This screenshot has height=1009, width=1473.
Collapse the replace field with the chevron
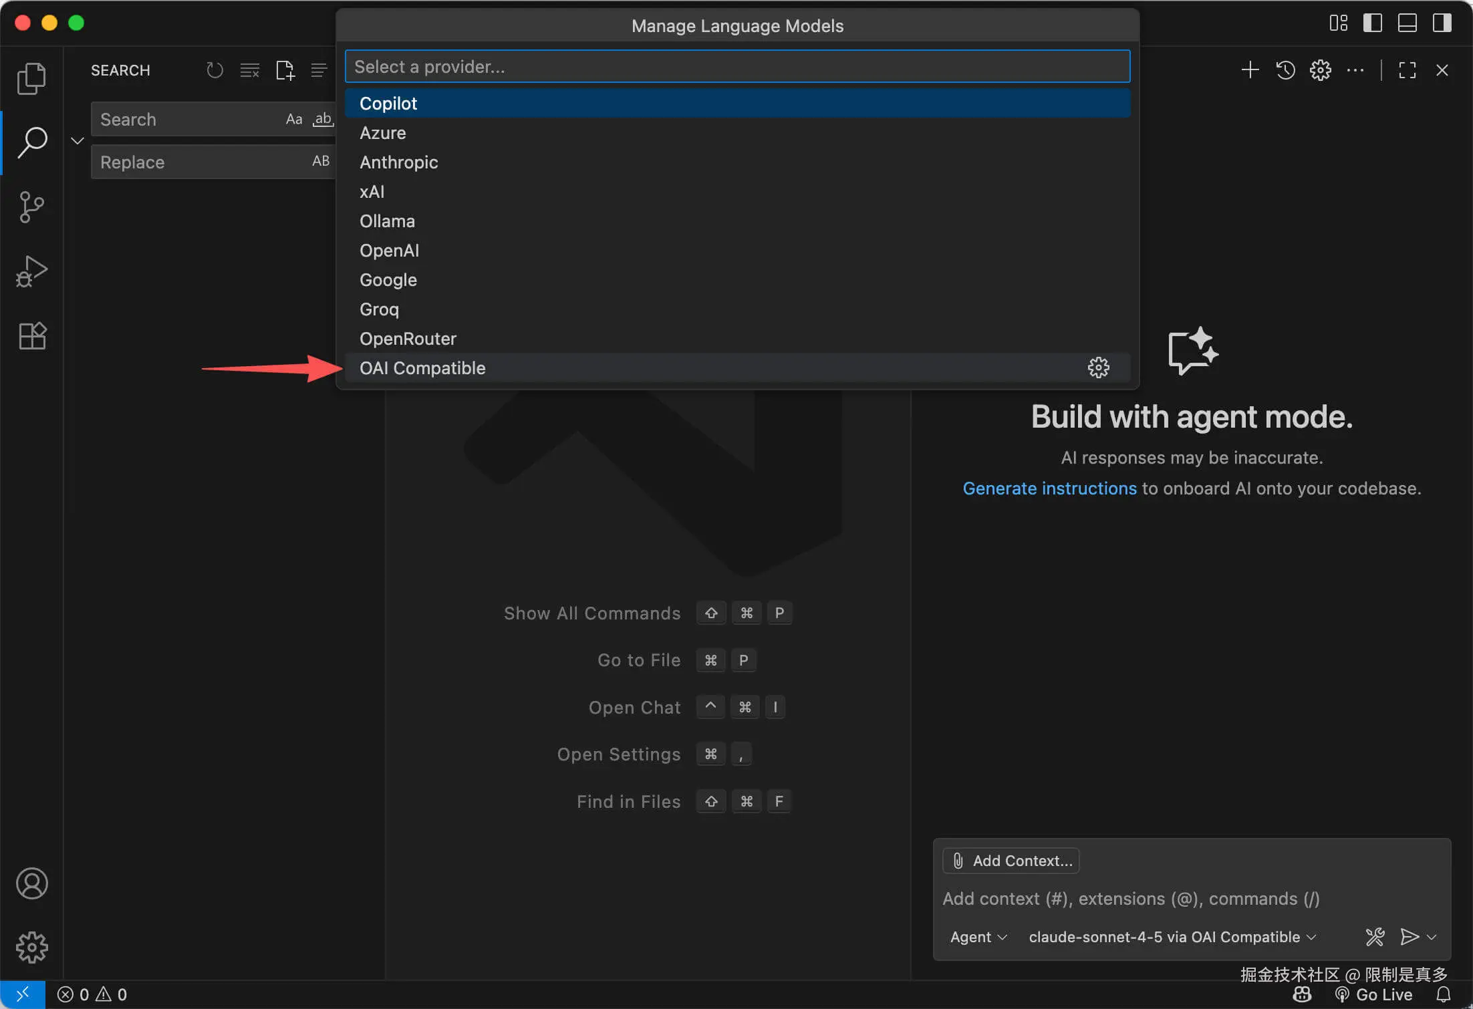click(78, 140)
